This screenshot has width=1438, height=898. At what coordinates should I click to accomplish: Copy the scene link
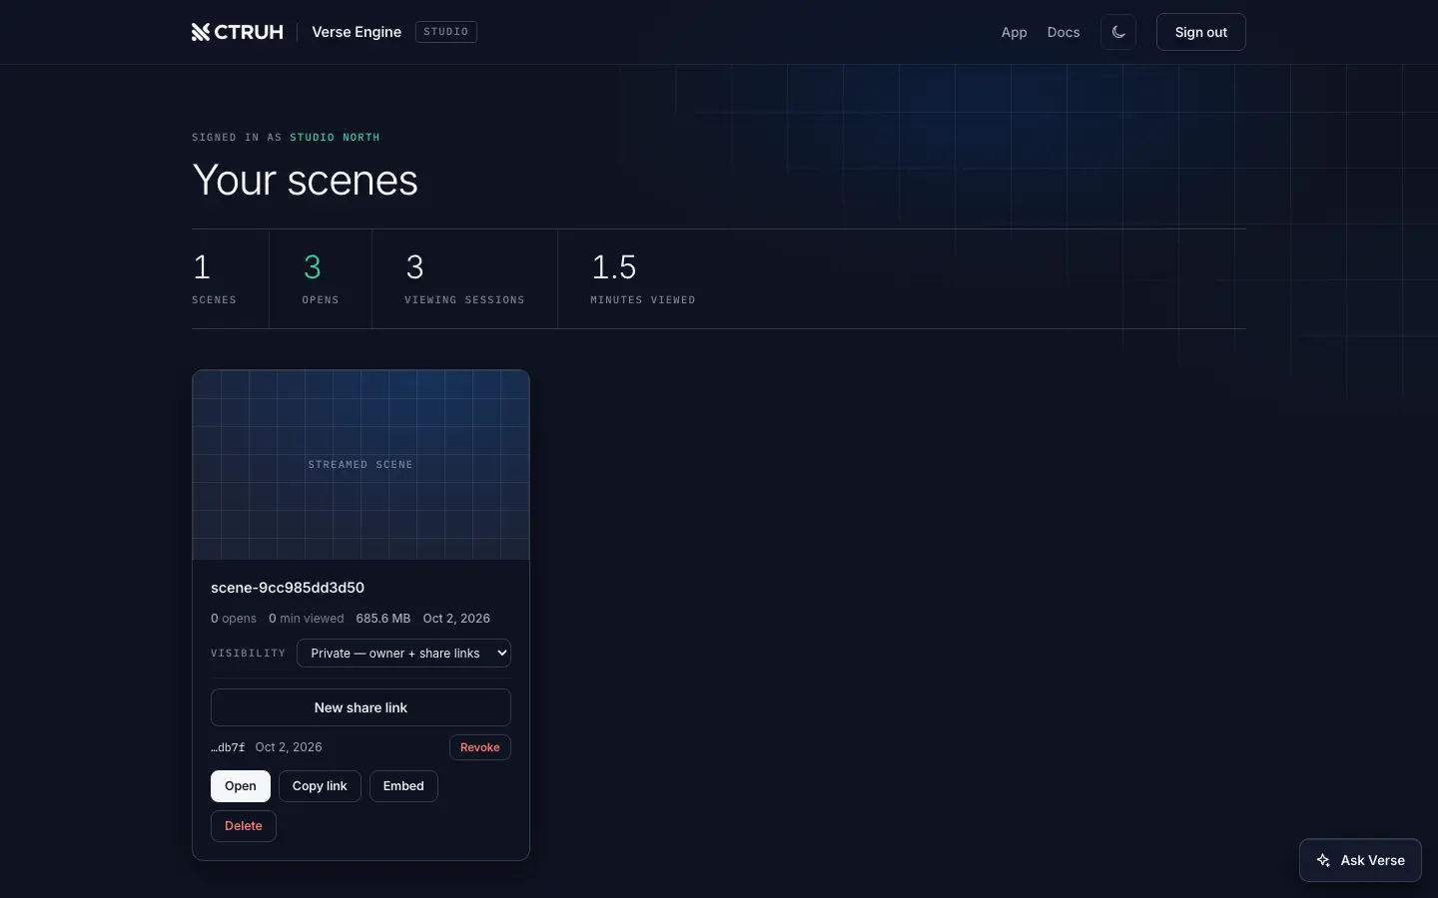320,786
